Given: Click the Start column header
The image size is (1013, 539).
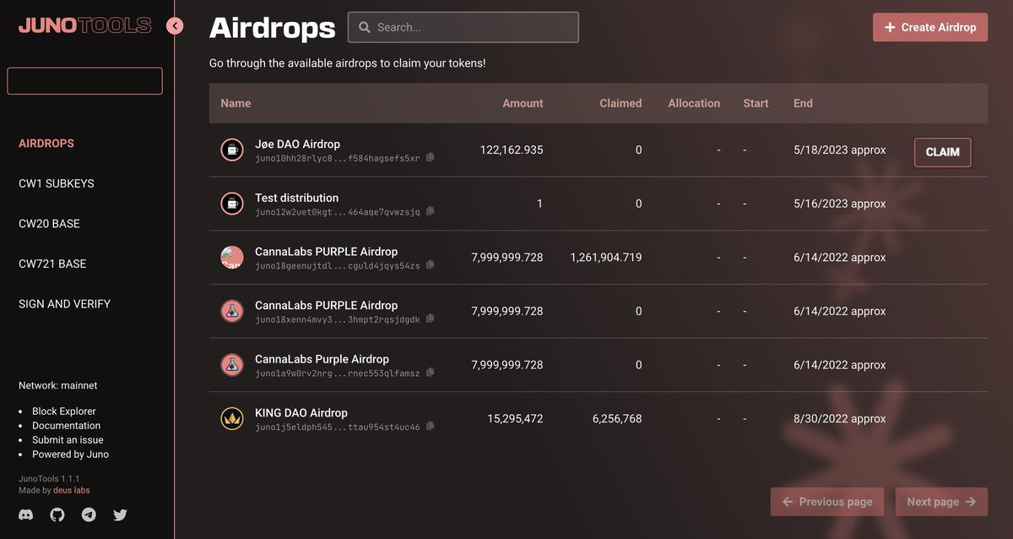Looking at the screenshot, I should [756, 103].
